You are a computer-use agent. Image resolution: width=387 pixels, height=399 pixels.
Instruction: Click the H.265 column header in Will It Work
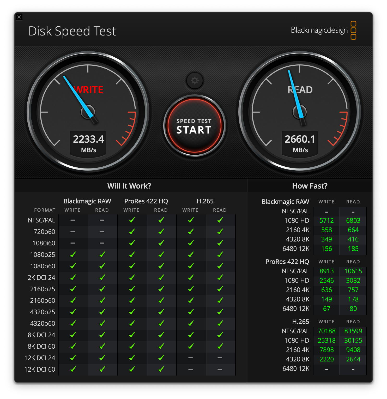pyautogui.click(x=205, y=201)
